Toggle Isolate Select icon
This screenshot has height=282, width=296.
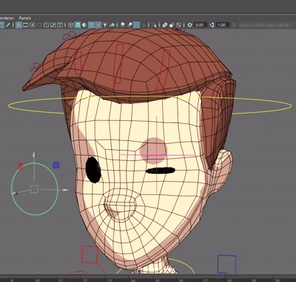pyautogui.click(x=155, y=25)
